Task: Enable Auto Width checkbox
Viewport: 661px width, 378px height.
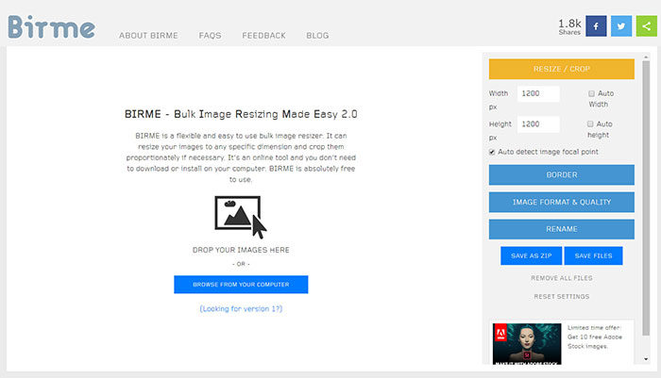Action: point(591,93)
